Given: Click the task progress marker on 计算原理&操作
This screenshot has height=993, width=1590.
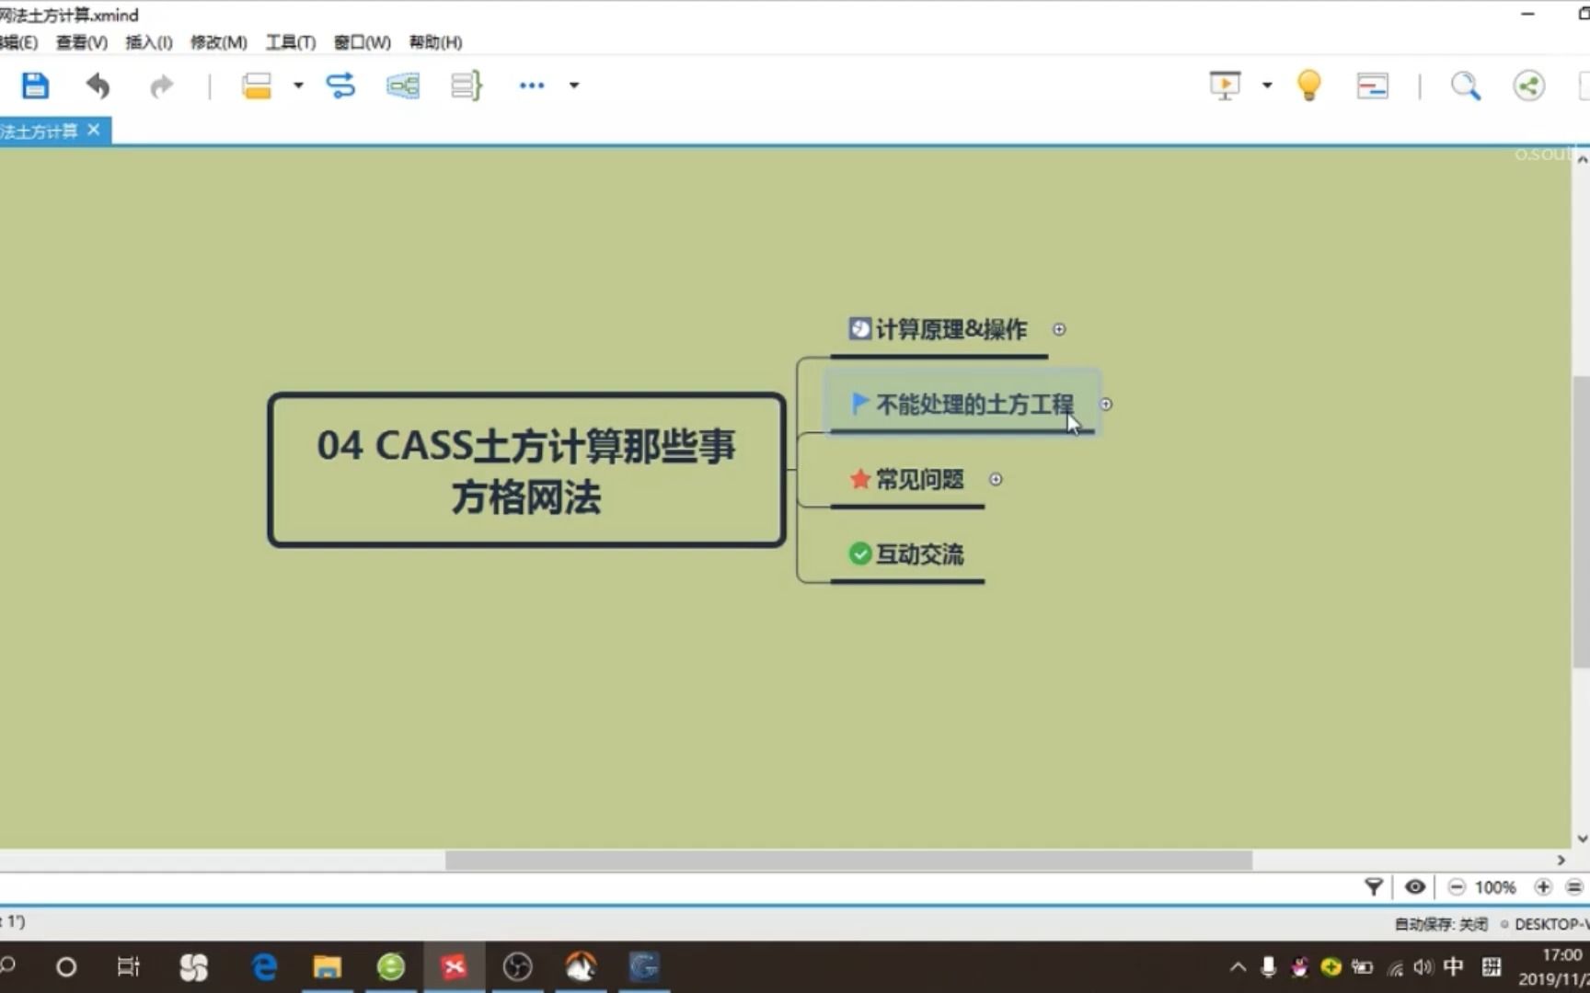Looking at the screenshot, I should [859, 328].
